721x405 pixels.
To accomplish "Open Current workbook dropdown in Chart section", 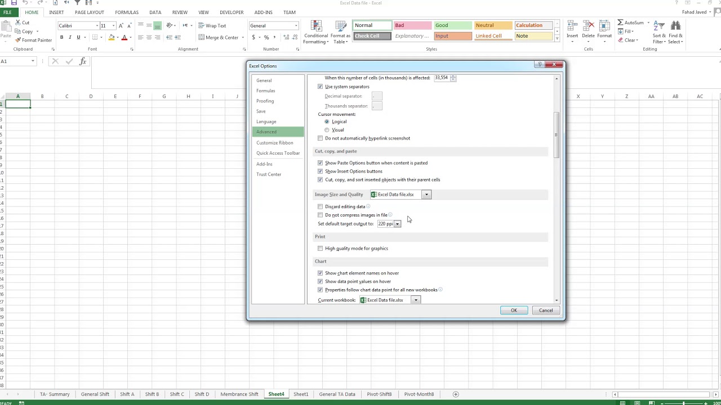I will click(x=416, y=300).
